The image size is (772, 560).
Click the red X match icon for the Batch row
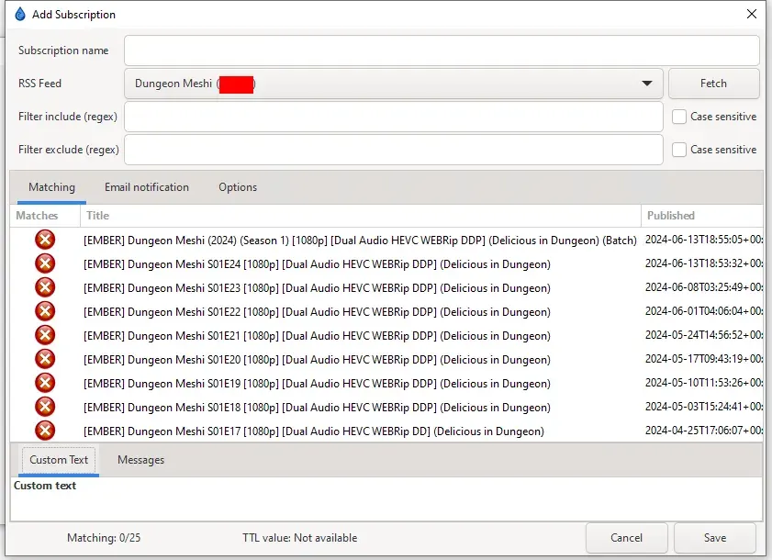pos(45,240)
